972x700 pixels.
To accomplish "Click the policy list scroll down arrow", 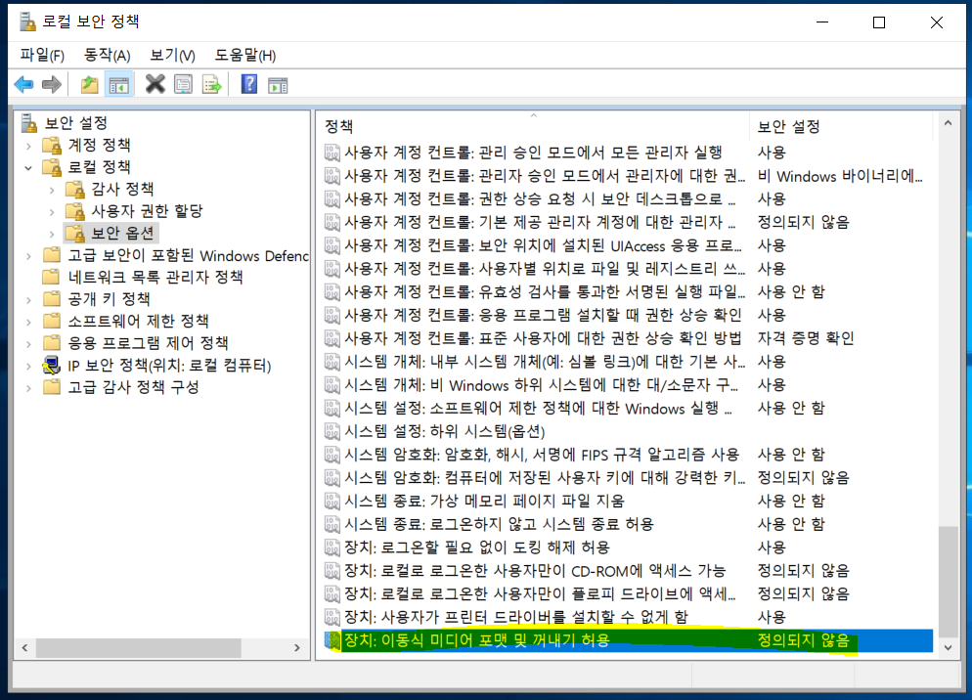I will click(948, 648).
